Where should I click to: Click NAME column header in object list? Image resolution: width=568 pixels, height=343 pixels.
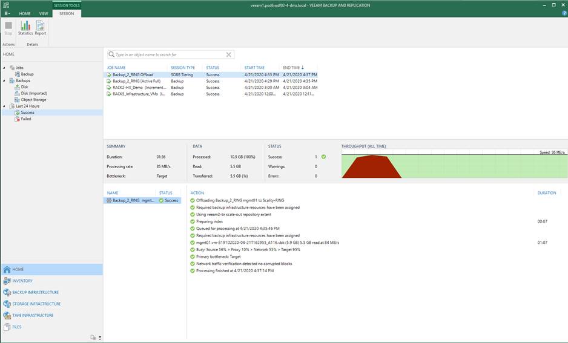113,193
